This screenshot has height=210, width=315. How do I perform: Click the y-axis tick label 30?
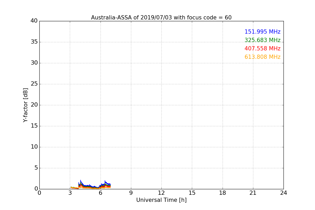coord(34,63)
